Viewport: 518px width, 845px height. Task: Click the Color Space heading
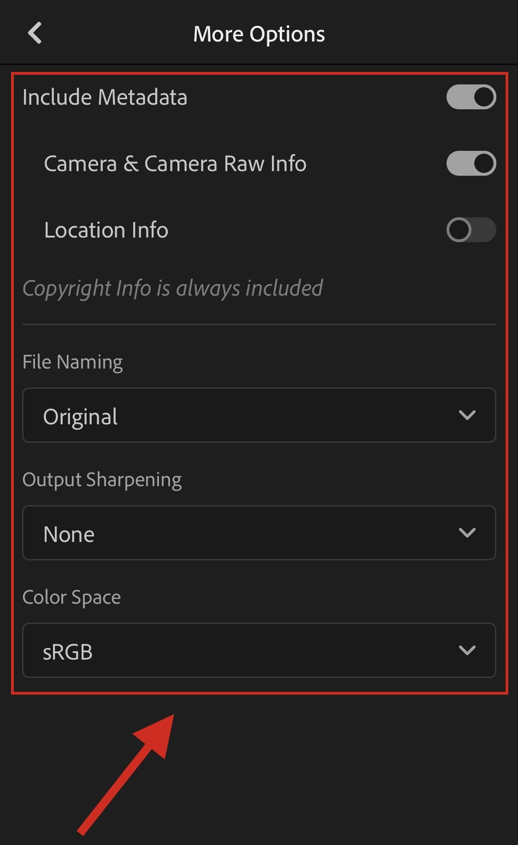72,597
